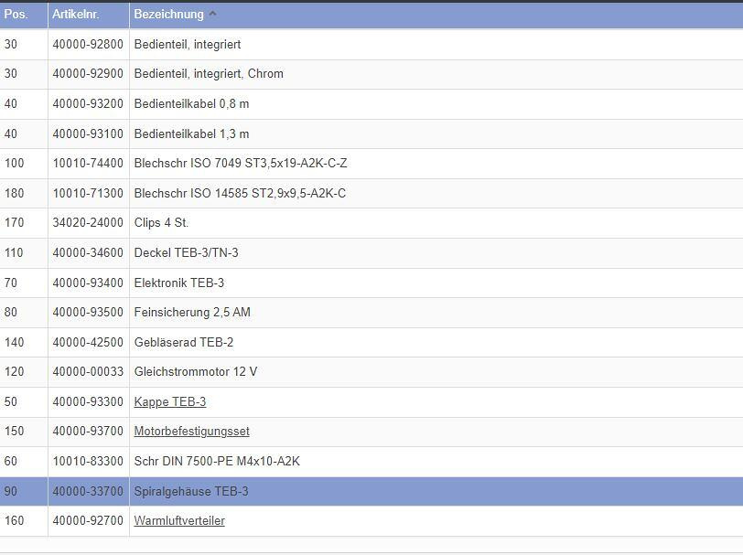Image resolution: width=743 pixels, height=555 pixels.
Task: Sort by the Bezeichnung column header
Action: pos(168,15)
